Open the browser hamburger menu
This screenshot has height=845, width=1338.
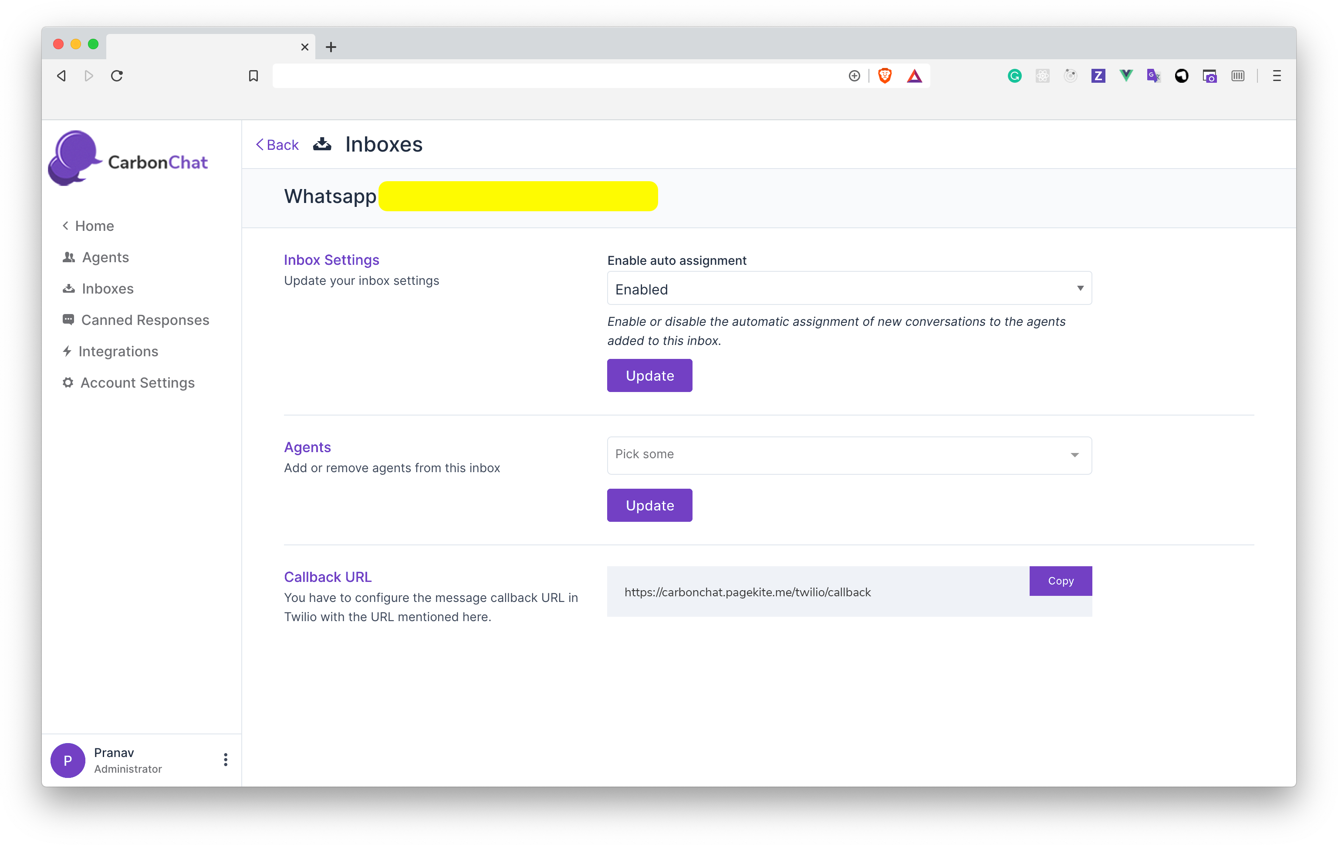point(1276,75)
